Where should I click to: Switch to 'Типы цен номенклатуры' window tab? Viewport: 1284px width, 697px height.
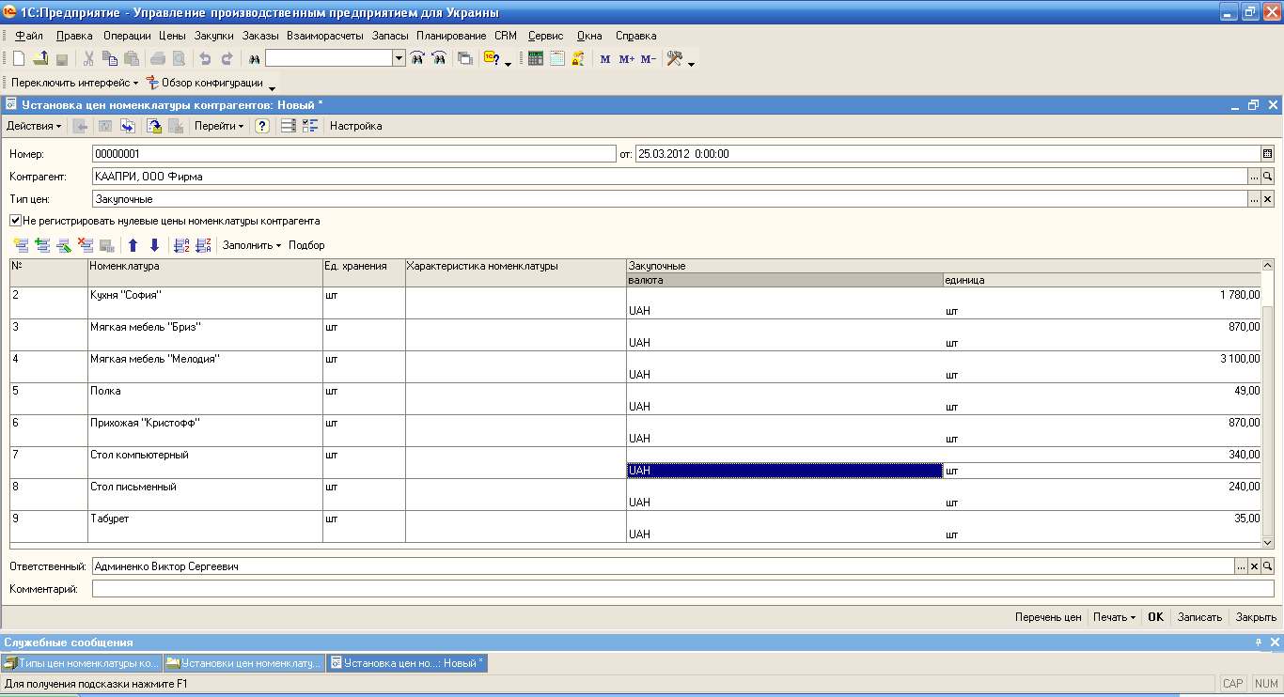tap(82, 662)
